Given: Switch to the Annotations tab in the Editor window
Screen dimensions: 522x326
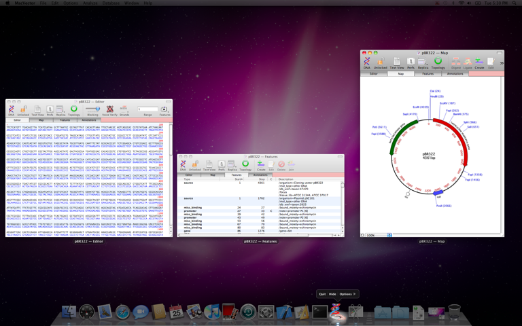Looking at the screenshot, I should pos(89,120).
